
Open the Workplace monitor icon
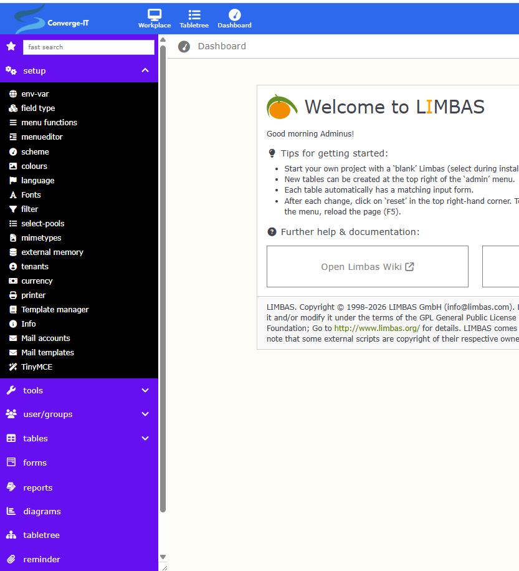pos(155,15)
